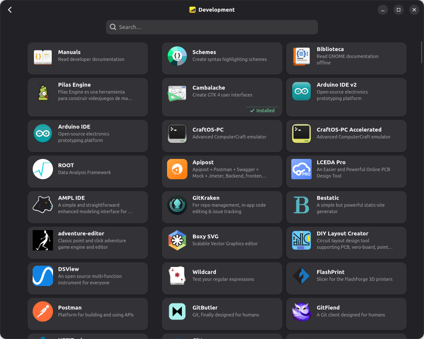Image resolution: width=424 pixels, height=339 pixels.
Task: Click the GitFiend purple owl icon
Action: pos(301,311)
